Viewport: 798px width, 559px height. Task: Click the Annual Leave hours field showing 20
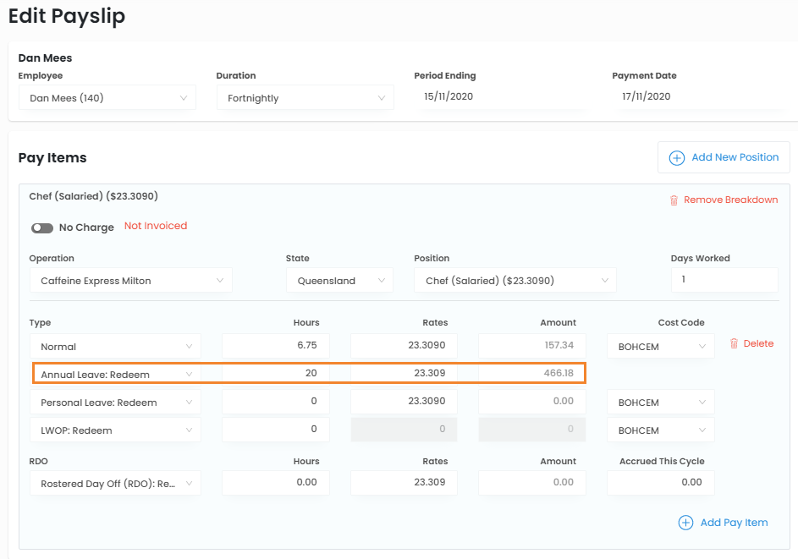(x=276, y=374)
